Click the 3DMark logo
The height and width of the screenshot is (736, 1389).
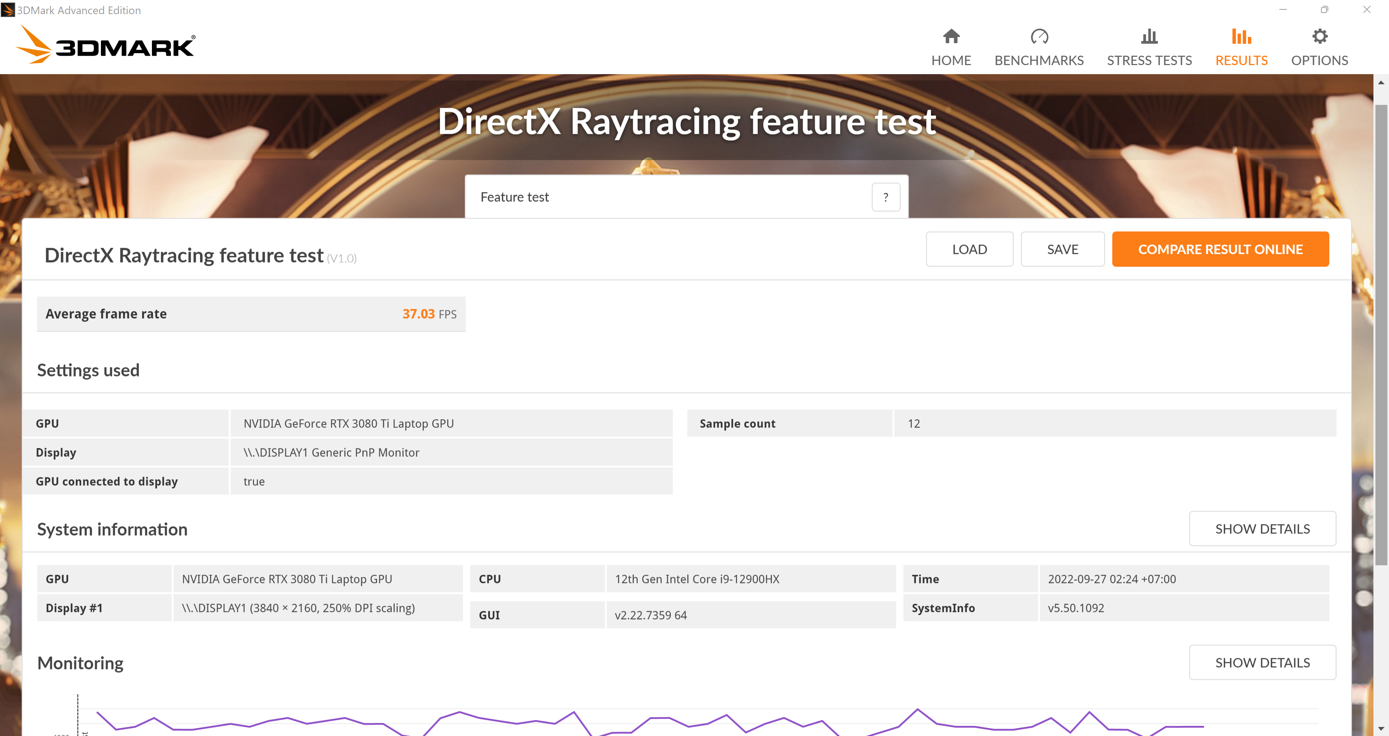[106, 45]
